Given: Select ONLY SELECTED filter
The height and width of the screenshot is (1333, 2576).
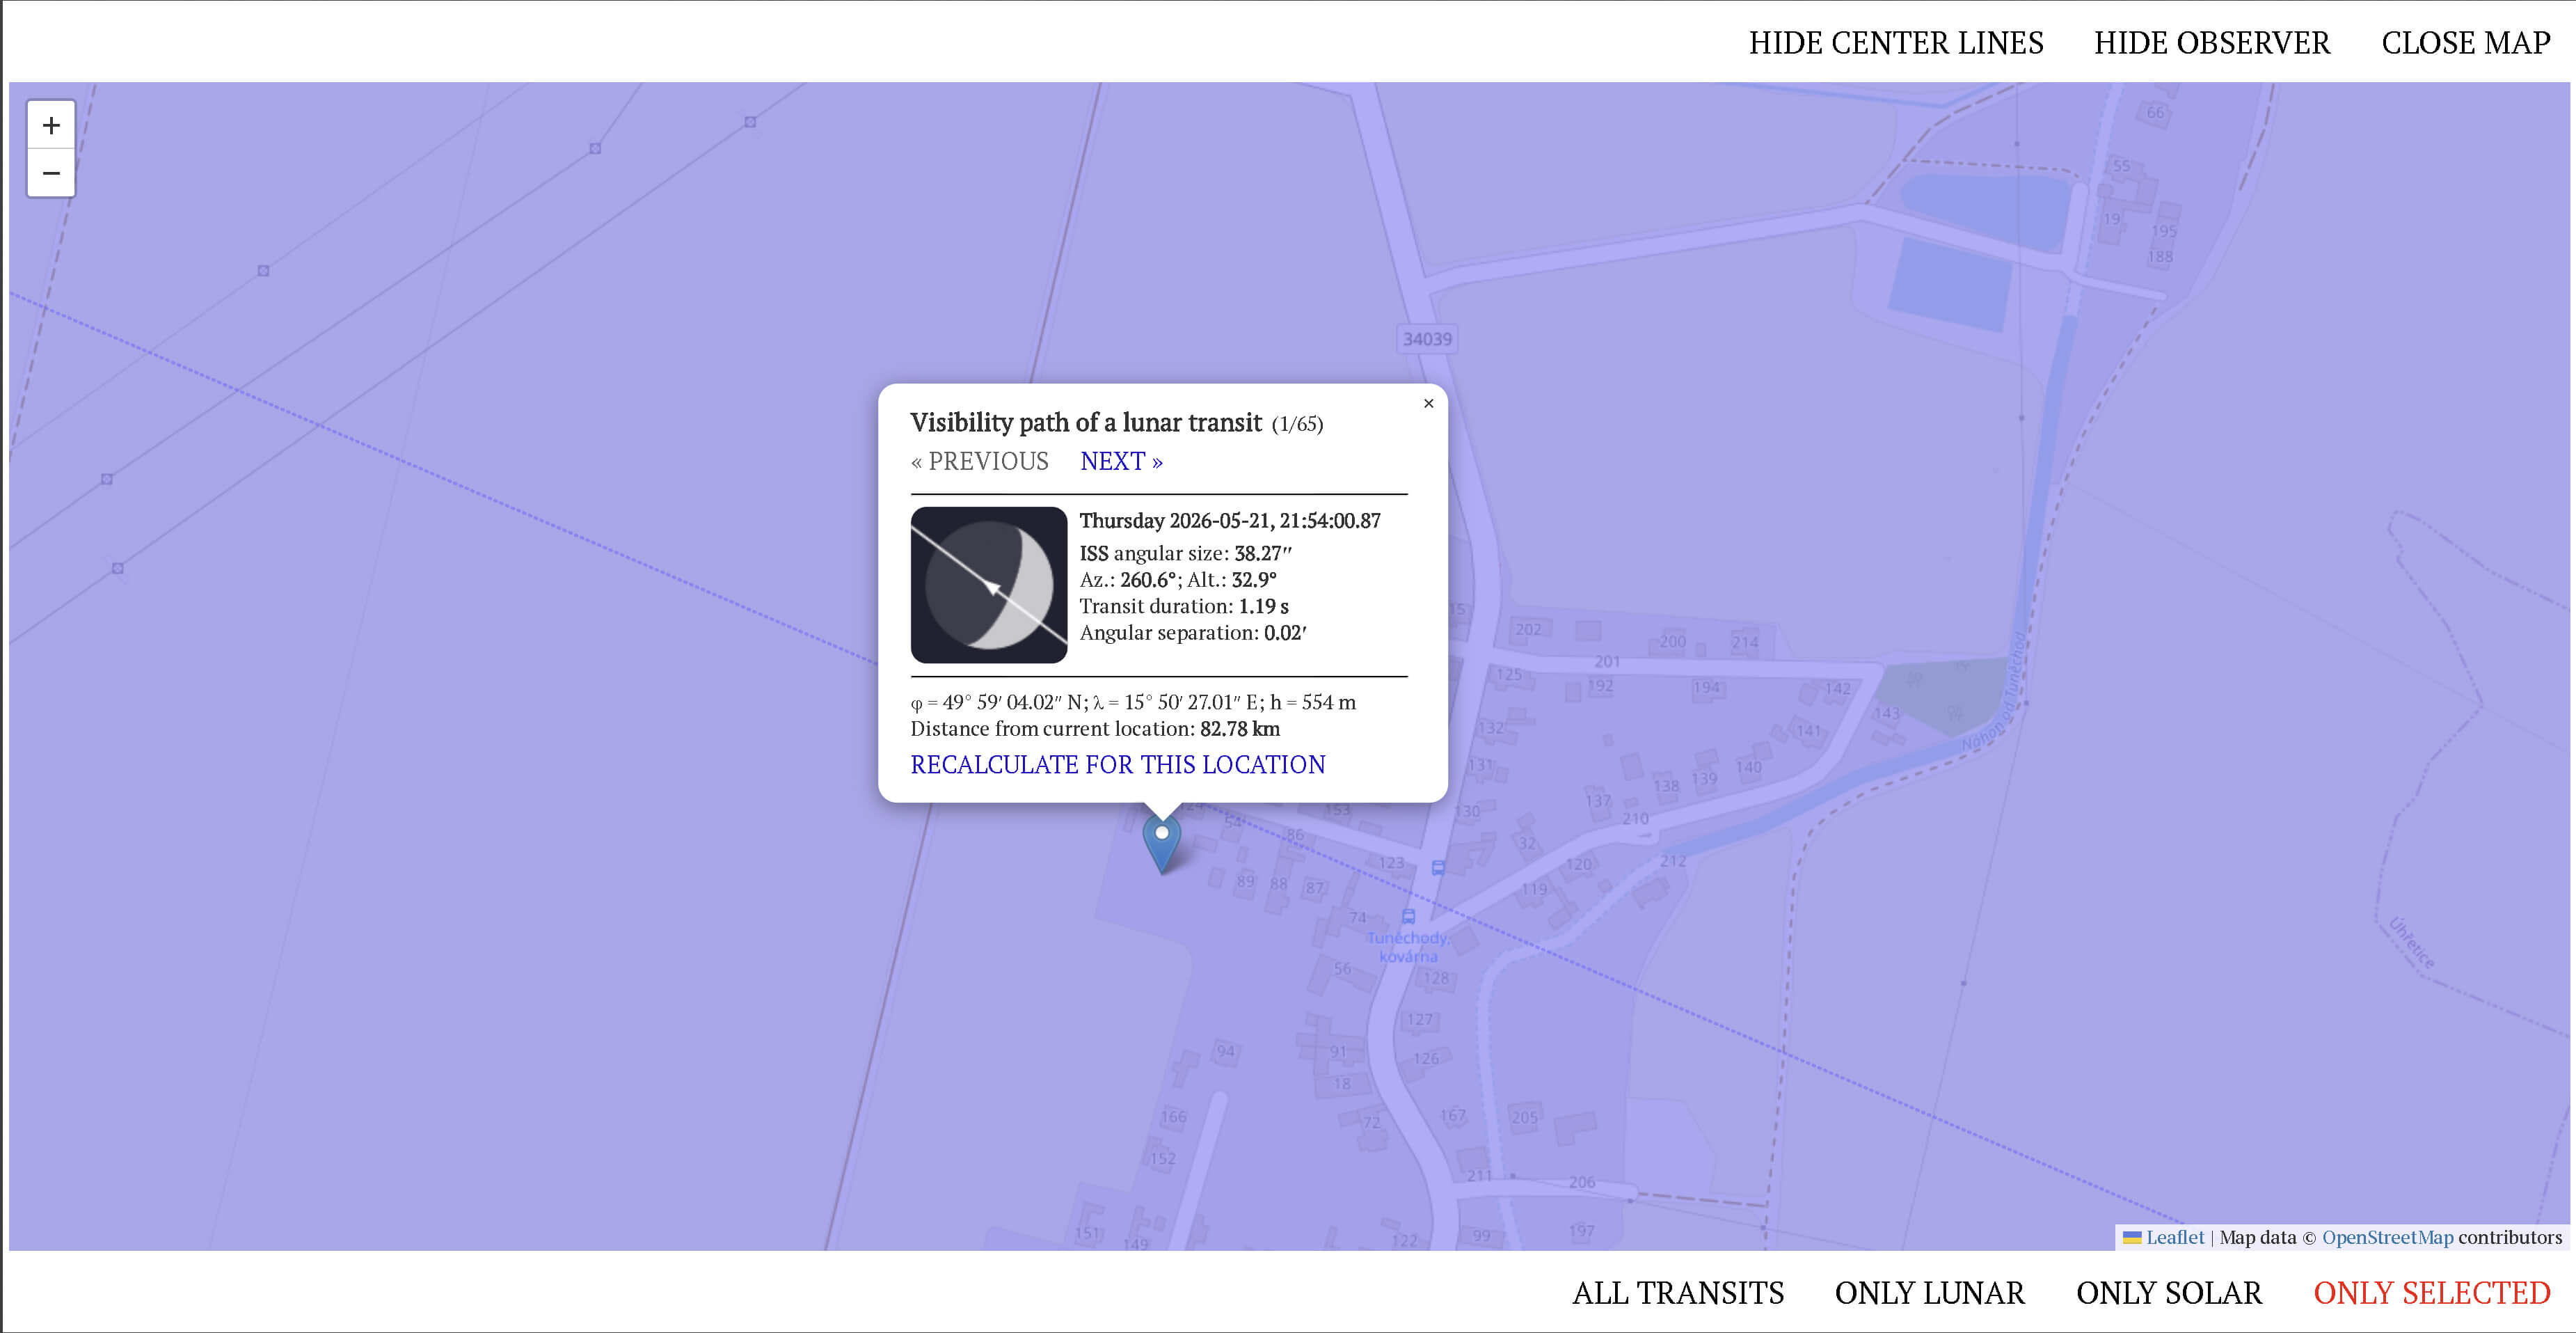Looking at the screenshot, I should pos(2432,1293).
